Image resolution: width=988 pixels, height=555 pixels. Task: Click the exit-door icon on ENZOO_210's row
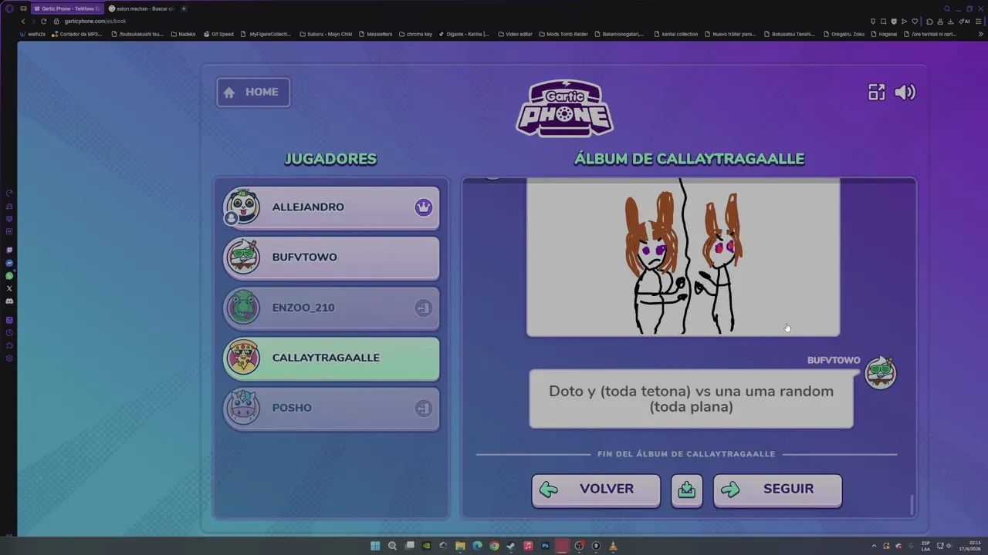tap(423, 308)
